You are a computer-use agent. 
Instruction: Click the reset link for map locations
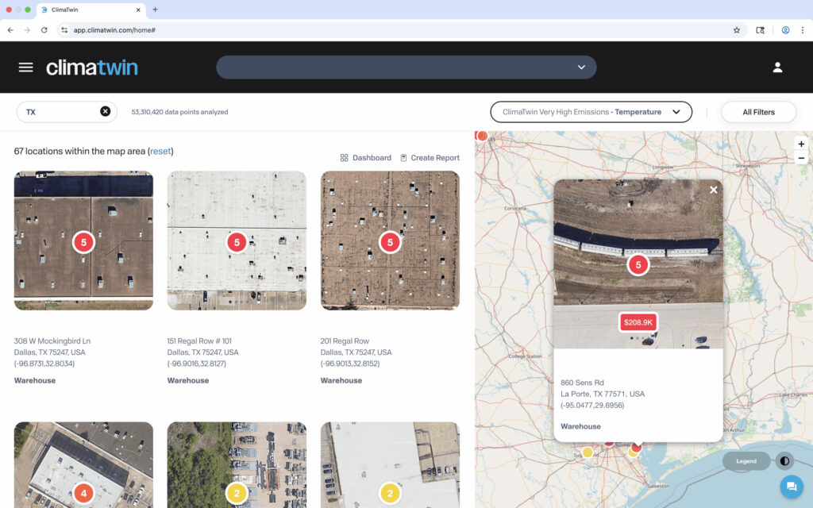point(160,151)
